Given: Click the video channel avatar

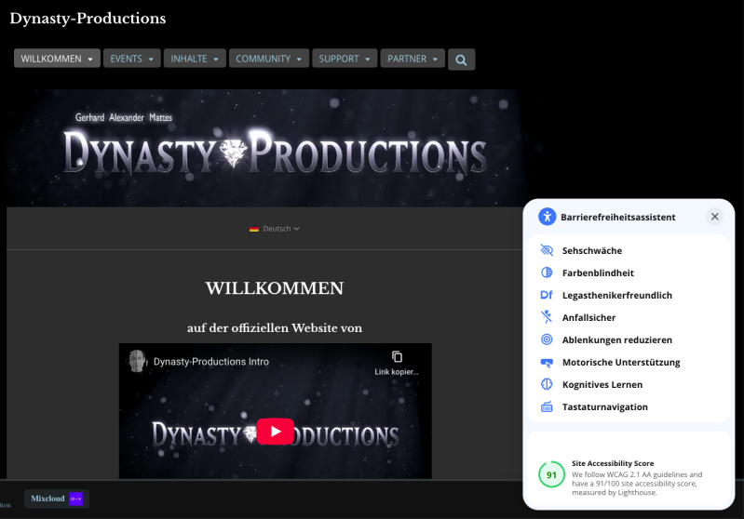Looking at the screenshot, I should [x=137, y=361].
